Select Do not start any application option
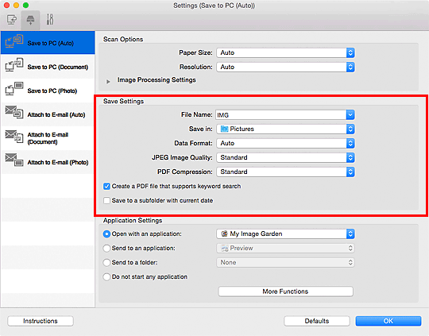Screen dimensions: 429x336 point(106,276)
